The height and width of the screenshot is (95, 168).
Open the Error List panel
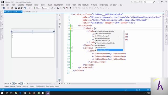coord(25,86)
